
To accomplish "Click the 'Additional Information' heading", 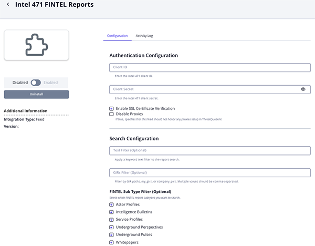I will tap(26, 111).
